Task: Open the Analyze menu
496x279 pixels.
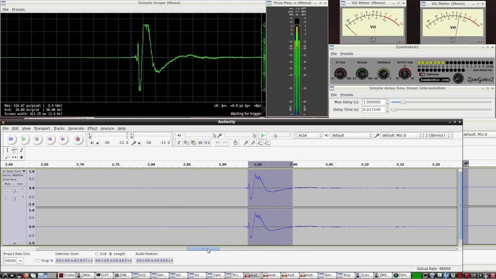Action: tap(107, 128)
